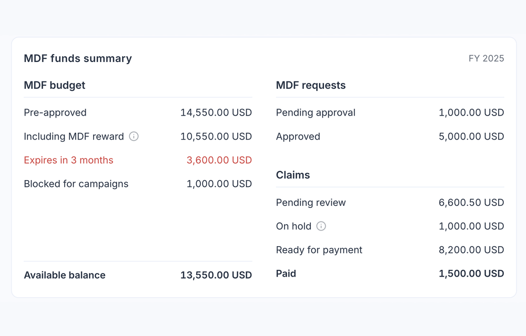Click the info icon next to On hold
This screenshot has height=336, width=526.
tap(321, 226)
